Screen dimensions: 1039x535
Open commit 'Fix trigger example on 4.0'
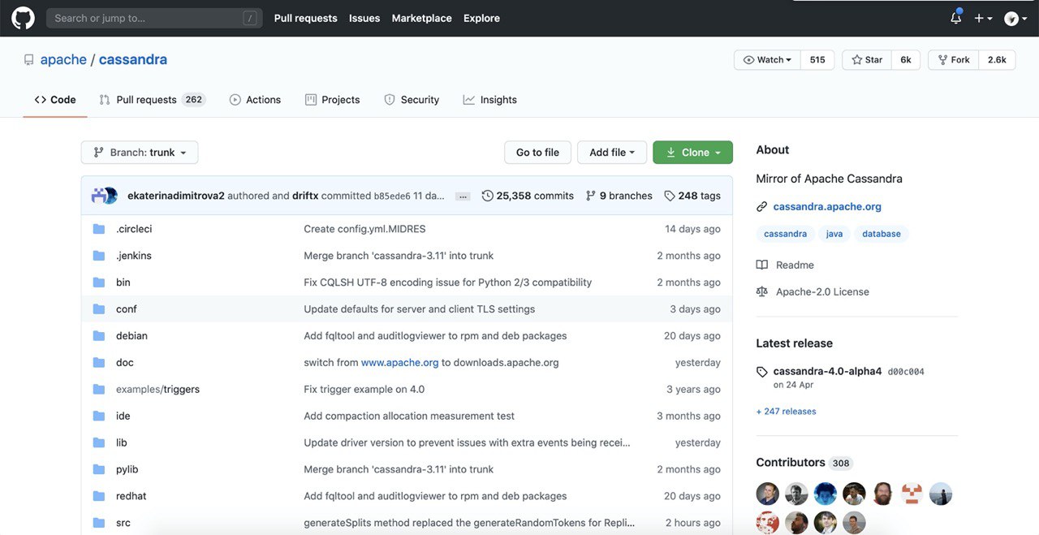tap(364, 390)
